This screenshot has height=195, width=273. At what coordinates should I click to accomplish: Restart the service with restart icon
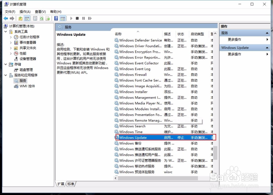coord(90,18)
